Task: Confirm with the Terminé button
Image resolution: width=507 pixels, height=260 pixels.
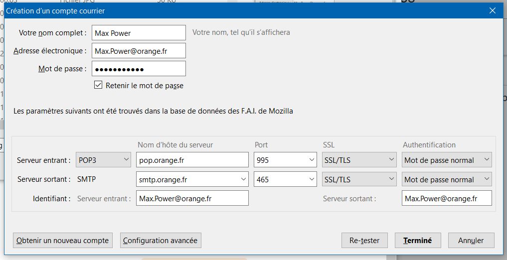Action: click(x=417, y=241)
